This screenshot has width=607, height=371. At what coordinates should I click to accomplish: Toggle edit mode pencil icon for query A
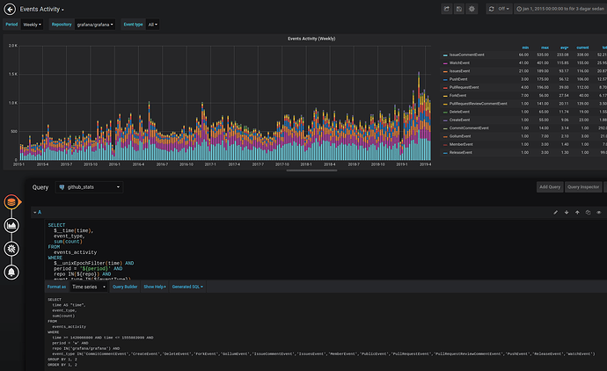(555, 212)
